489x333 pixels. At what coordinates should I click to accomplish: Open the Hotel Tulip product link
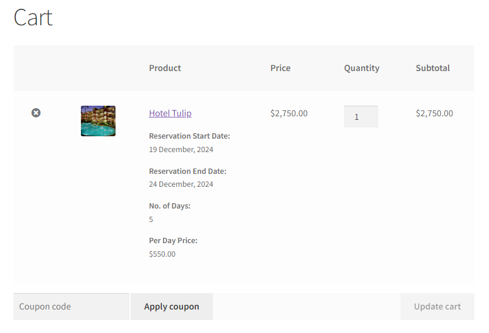[170, 113]
